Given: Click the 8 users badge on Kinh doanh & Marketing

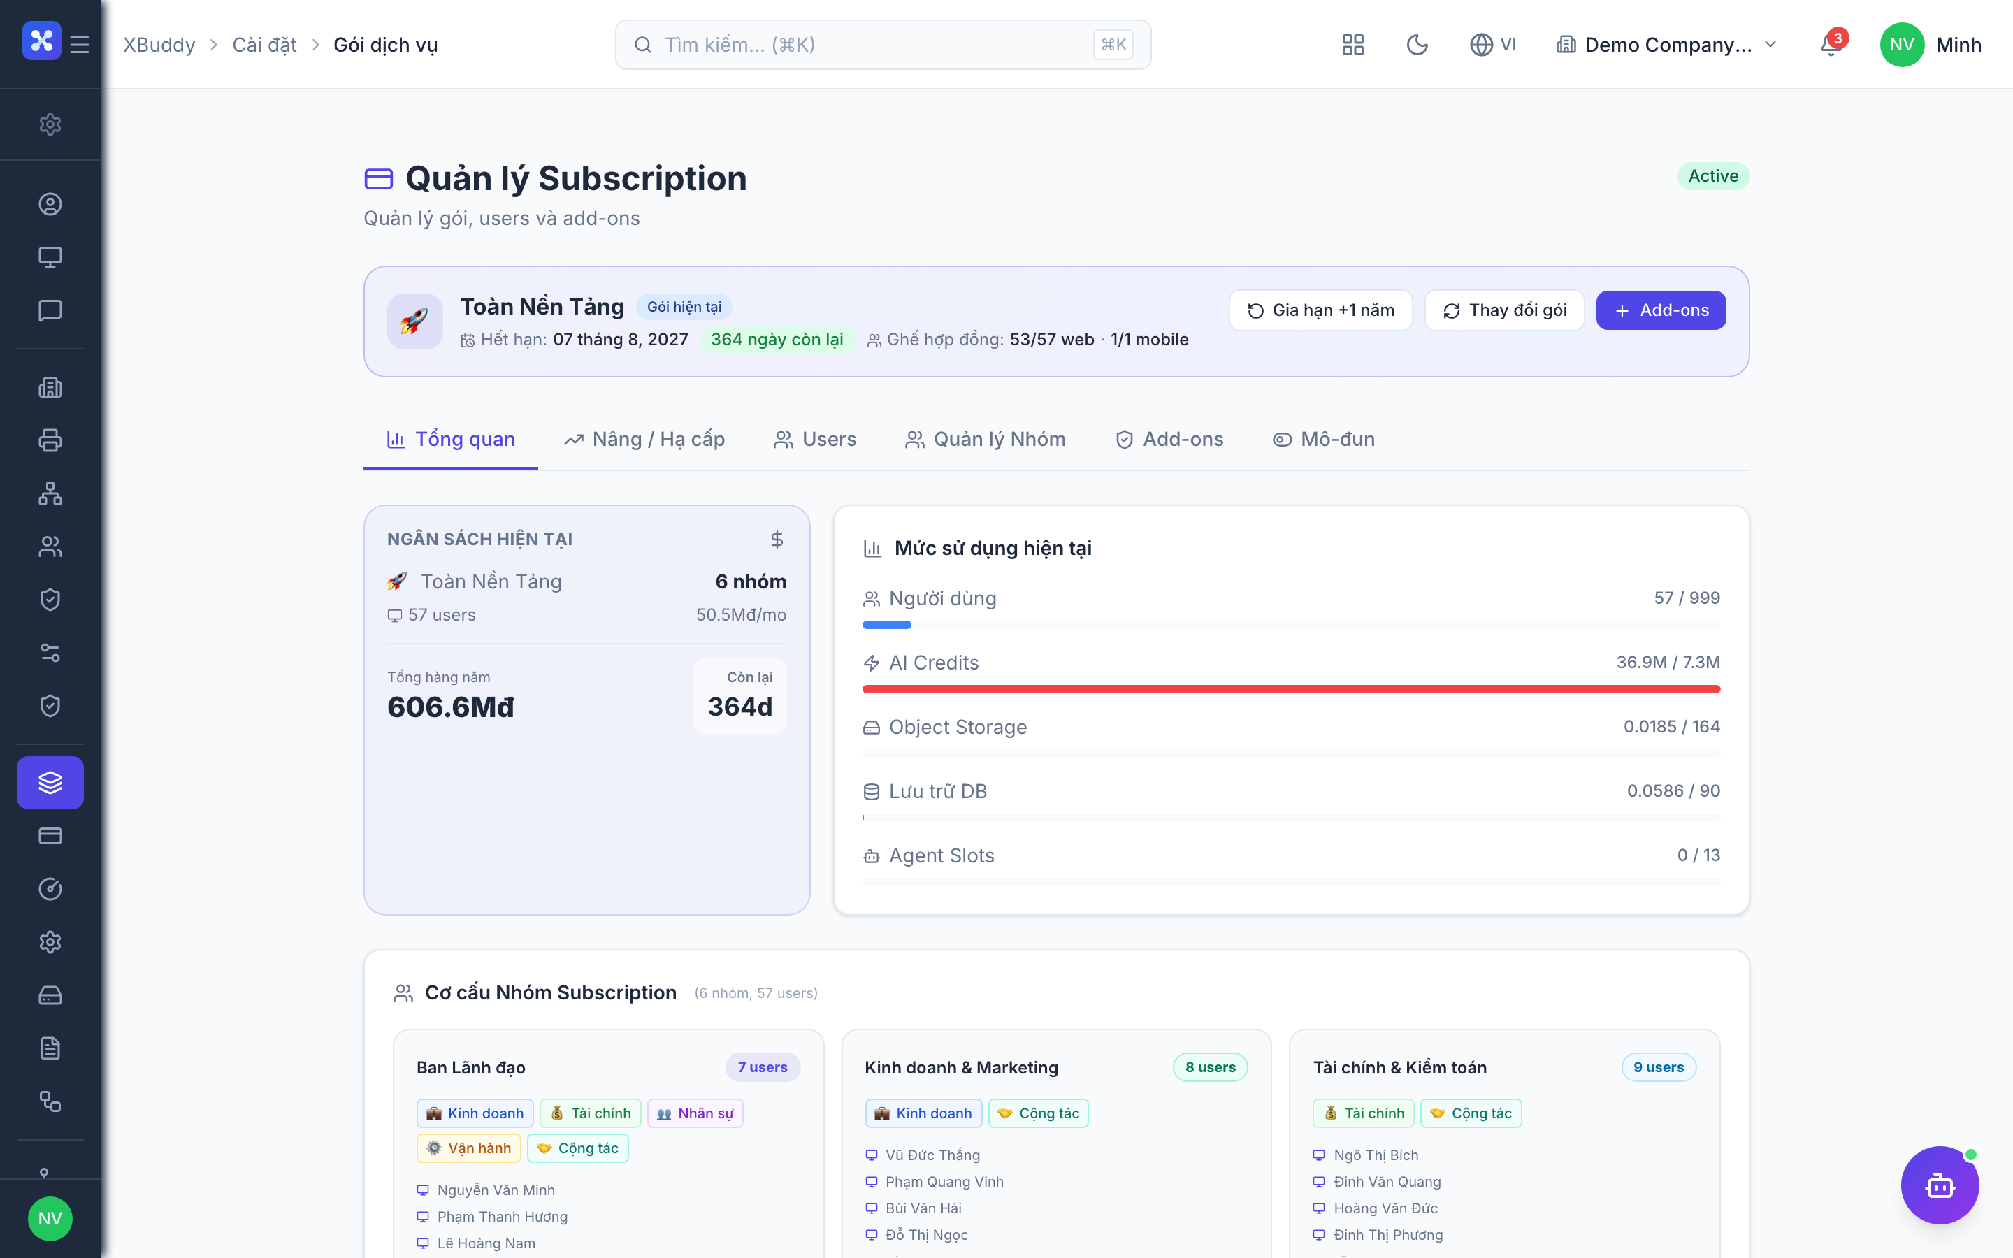Looking at the screenshot, I should point(1209,1067).
